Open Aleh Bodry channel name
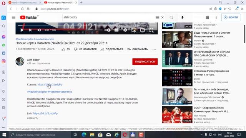246x138 pixels. click(x=33, y=60)
